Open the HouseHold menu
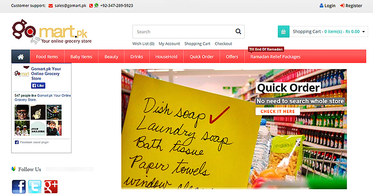373x195 pixels. (166, 57)
